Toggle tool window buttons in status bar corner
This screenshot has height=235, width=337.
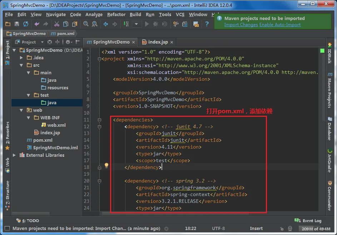[7, 228]
